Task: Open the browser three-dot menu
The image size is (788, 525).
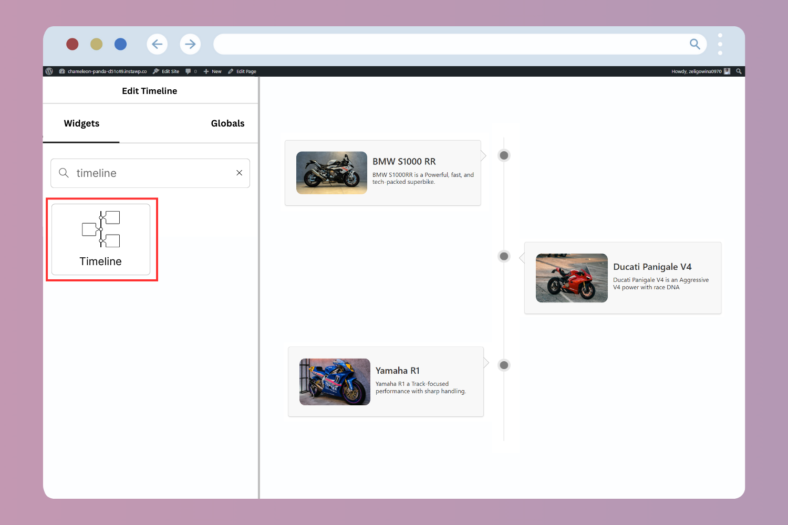Action: pyautogui.click(x=720, y=44)
